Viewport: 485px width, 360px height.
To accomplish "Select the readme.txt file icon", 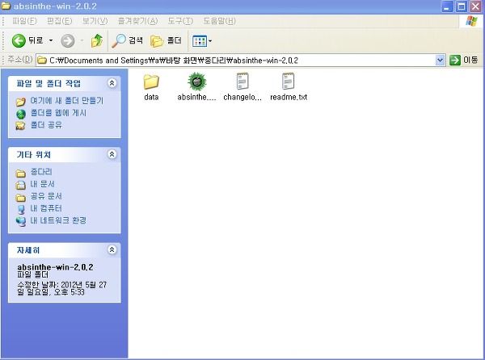I will point(289,82).
